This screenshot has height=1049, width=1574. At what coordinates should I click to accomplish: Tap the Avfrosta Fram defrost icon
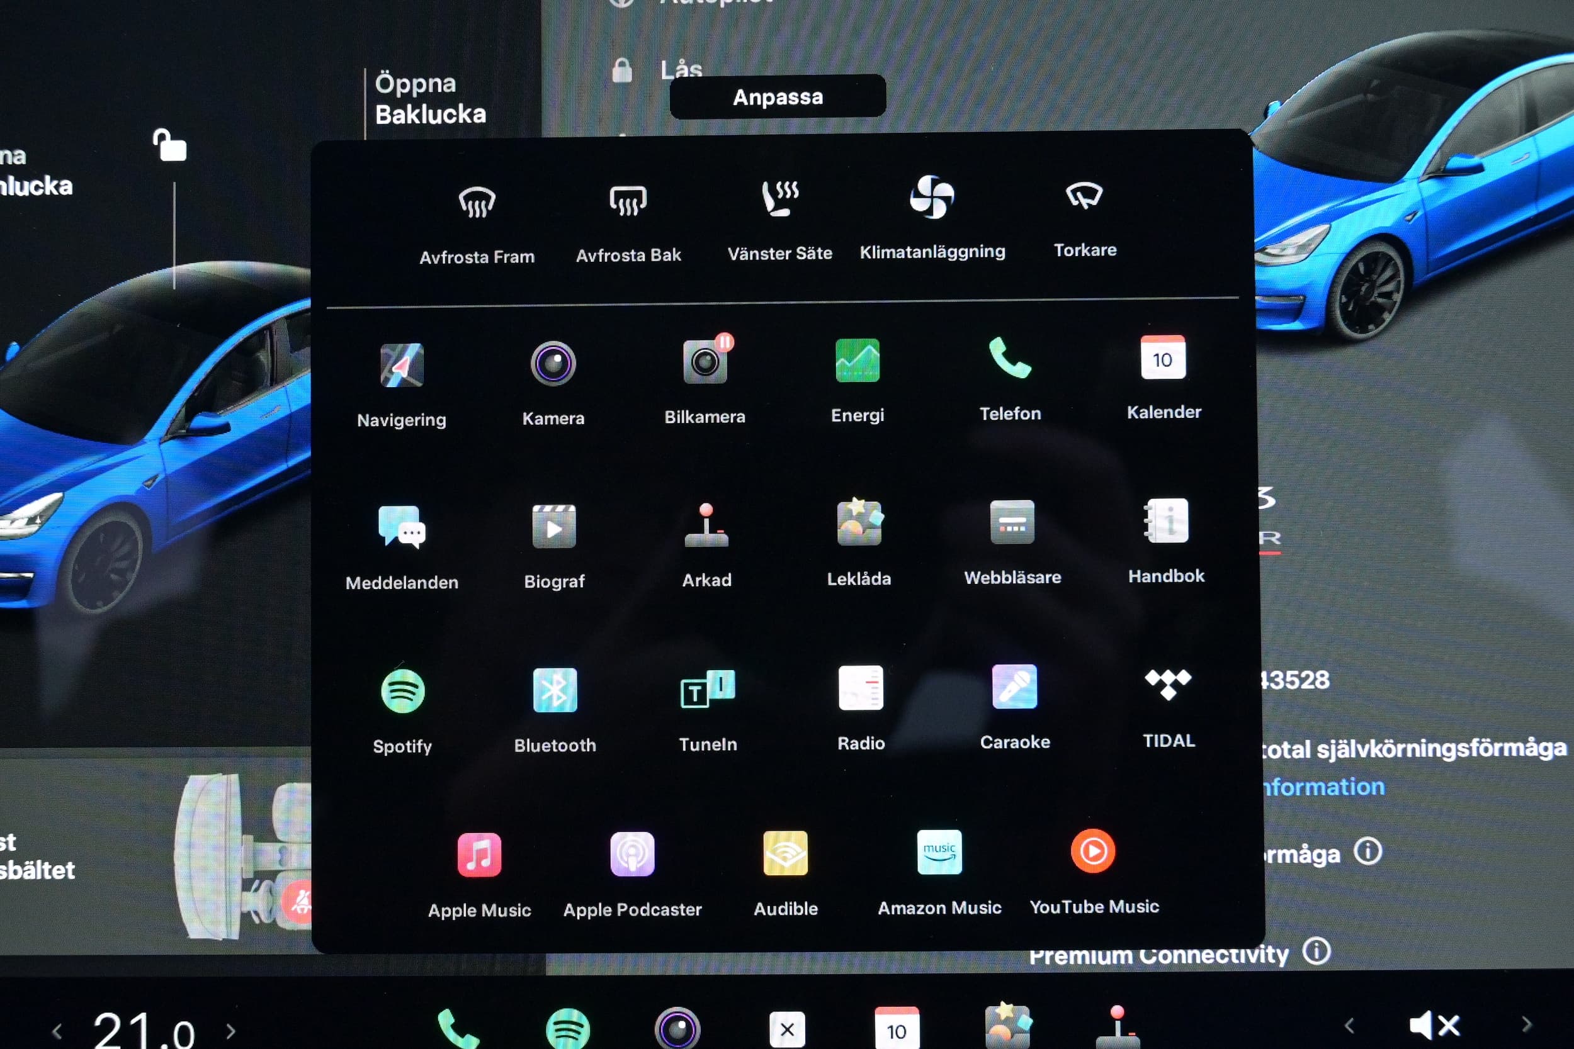coord(477,202)
